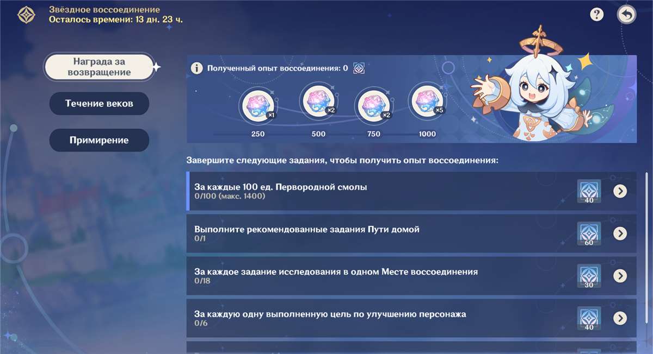The width and height of the screenshot is (653, 354).
Task: Click the 1000 milestone label
Action: coord(427,134)
